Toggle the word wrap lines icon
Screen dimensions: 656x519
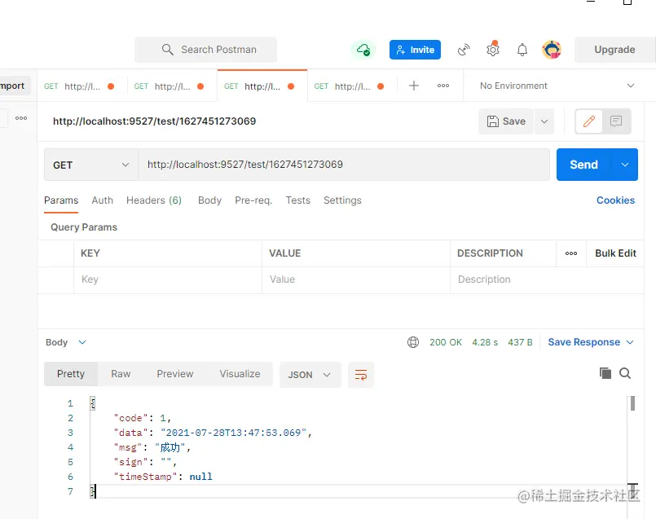click(x=361, y=375)
